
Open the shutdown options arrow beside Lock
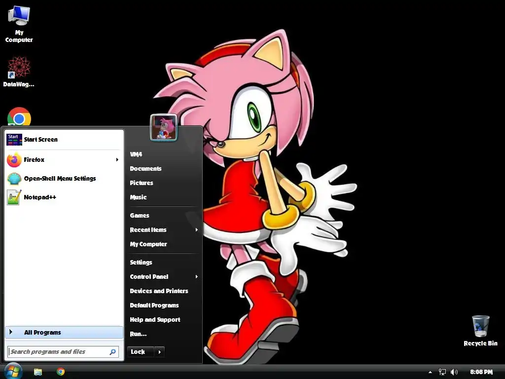(x=159, y=352)
